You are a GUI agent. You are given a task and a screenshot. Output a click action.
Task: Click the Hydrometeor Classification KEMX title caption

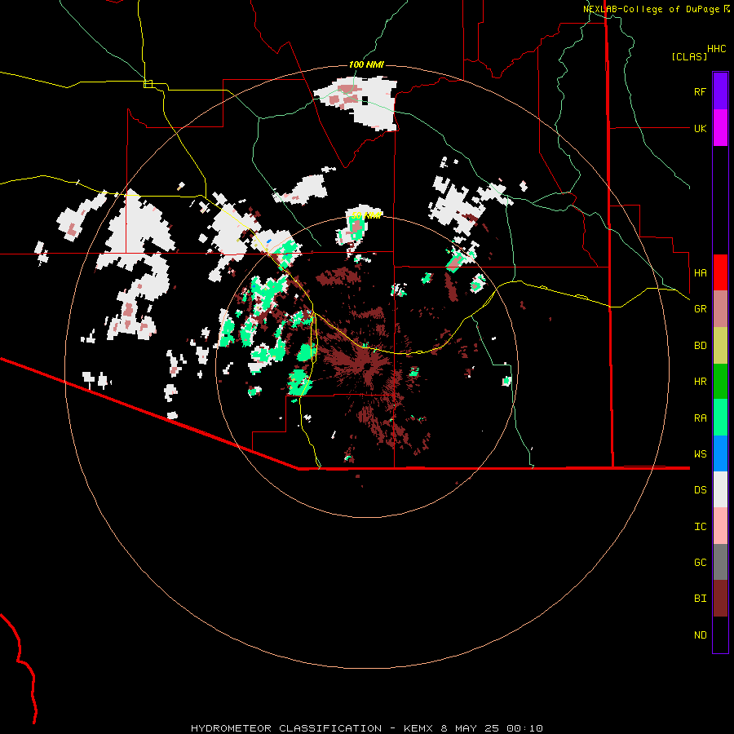tap(366, 728)
